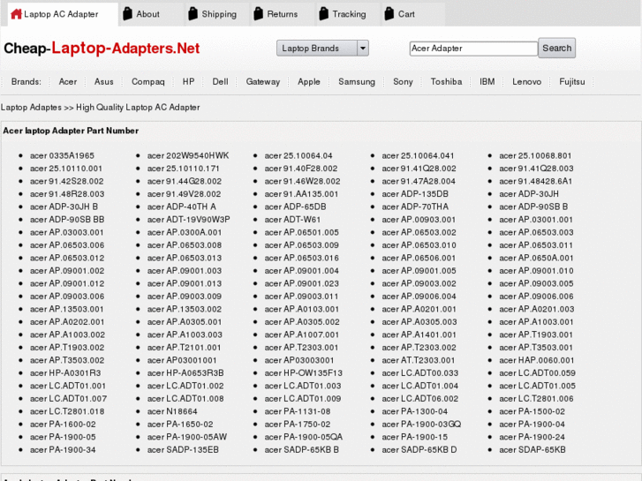Go to the Toshiba brand page
This screenshot has height=481, width=642.
[x=446, y=82]
